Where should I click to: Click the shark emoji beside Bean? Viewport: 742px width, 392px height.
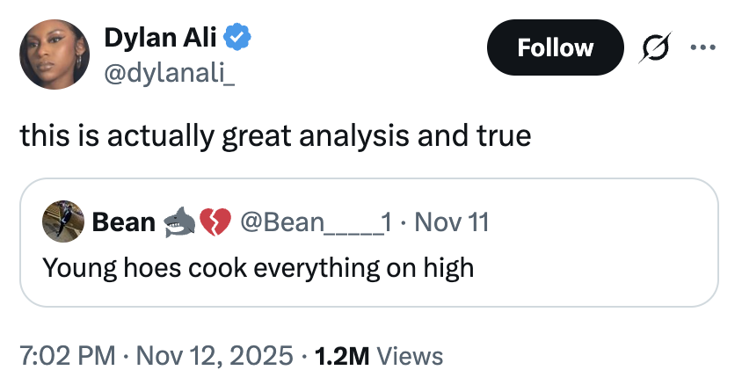click(x=178, y=222)
